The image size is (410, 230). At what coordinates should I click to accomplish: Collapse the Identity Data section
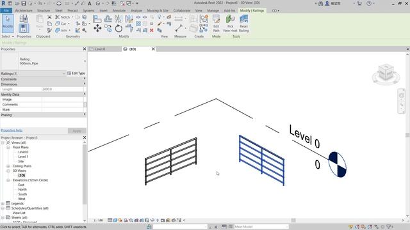point(85,94)
